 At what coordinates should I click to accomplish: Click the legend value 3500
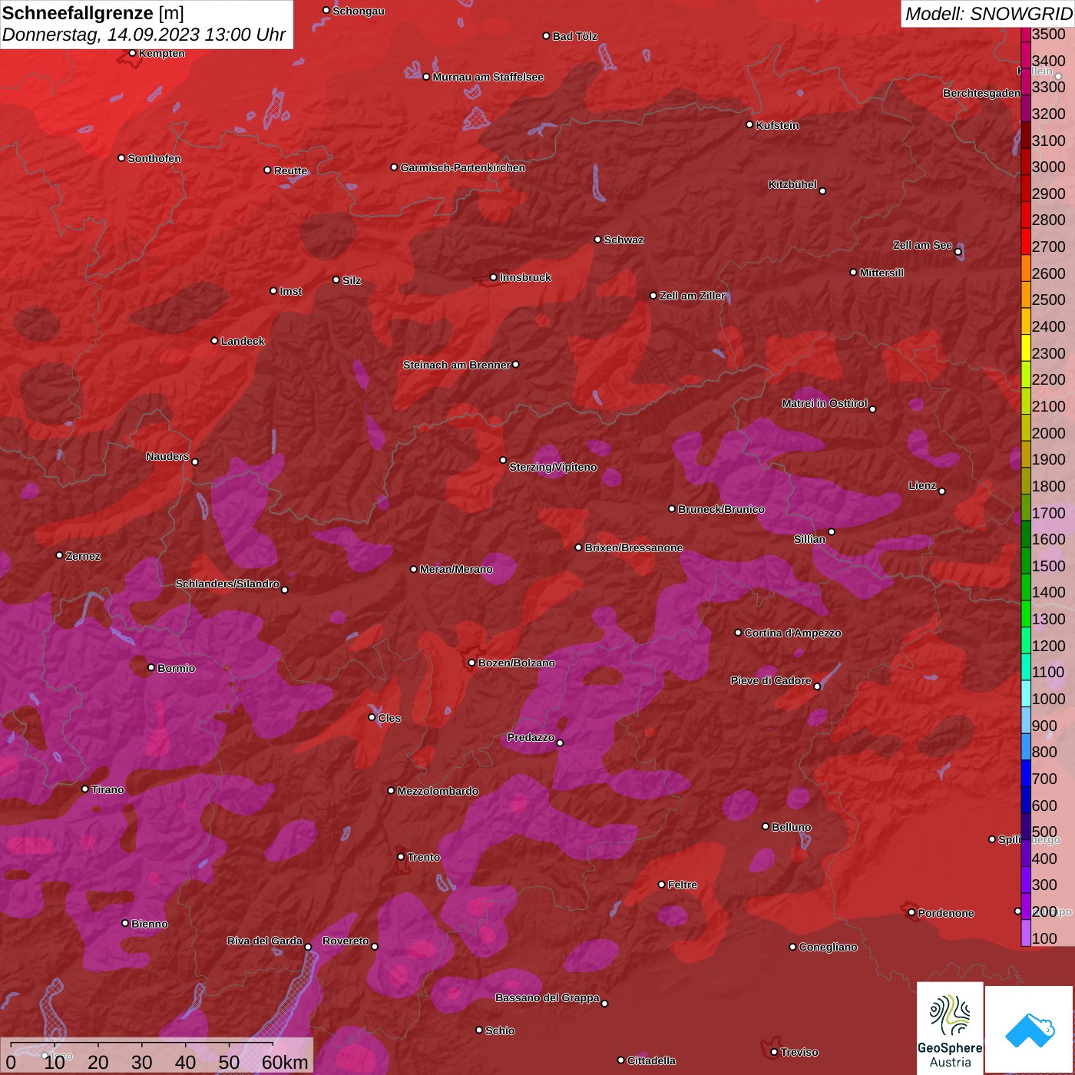(x=1048, y=34)
